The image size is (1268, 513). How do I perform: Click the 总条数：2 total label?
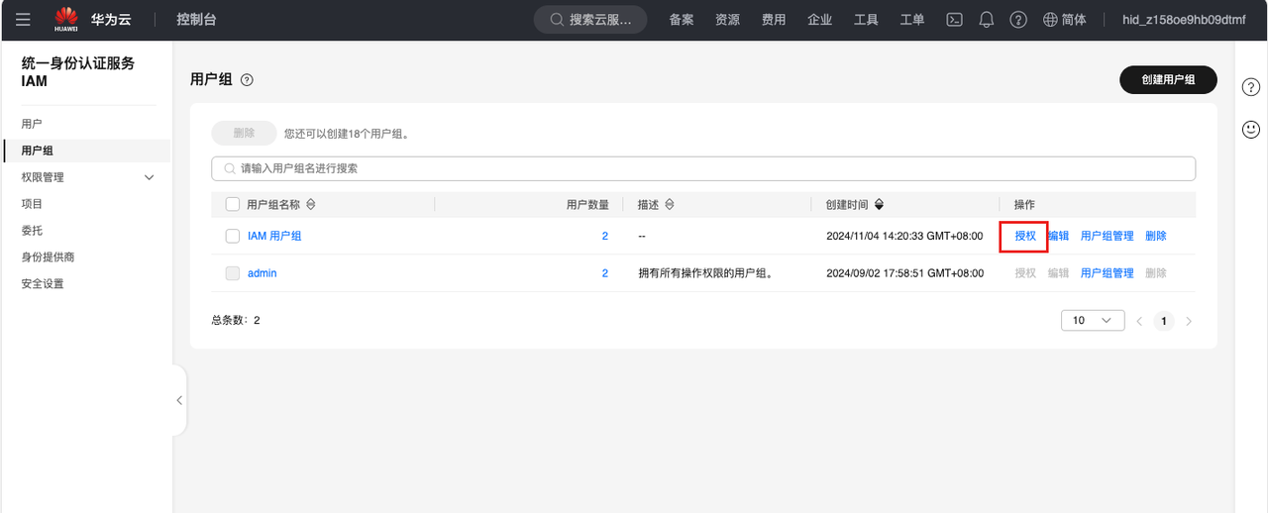(x=236, y=321)
